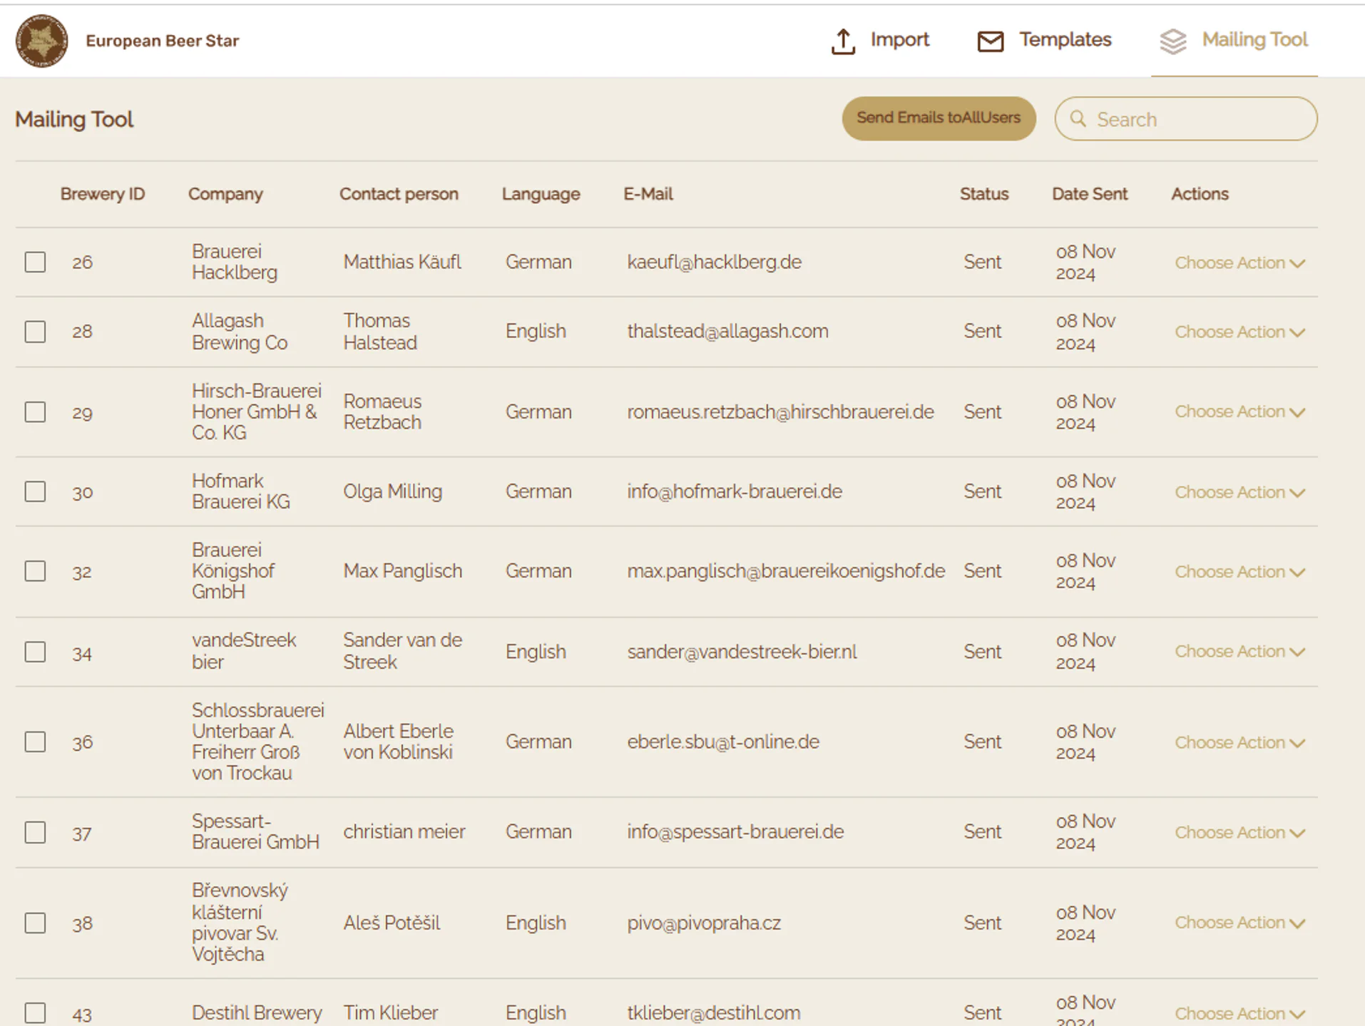Open the Templates tab
The height and width of the screenshot is (1026, 1365).
click(1044, 41)
